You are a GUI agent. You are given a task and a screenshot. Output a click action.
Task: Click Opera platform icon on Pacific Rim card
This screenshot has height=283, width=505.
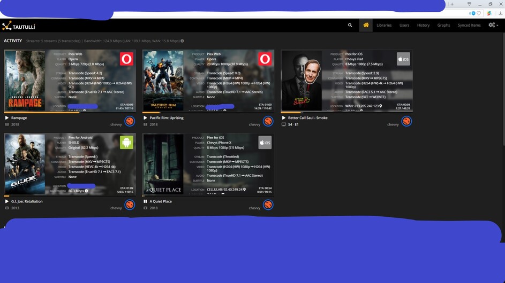pos(265,59)
